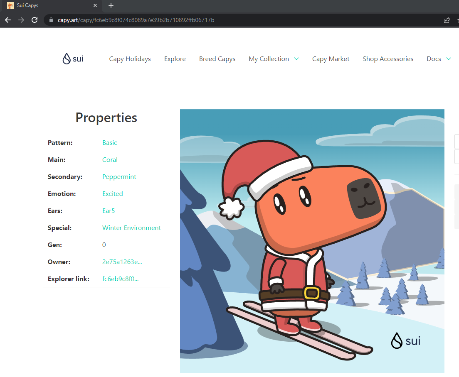Click the Ear5 ears link
459x377 pixels.
coord(109,211)
